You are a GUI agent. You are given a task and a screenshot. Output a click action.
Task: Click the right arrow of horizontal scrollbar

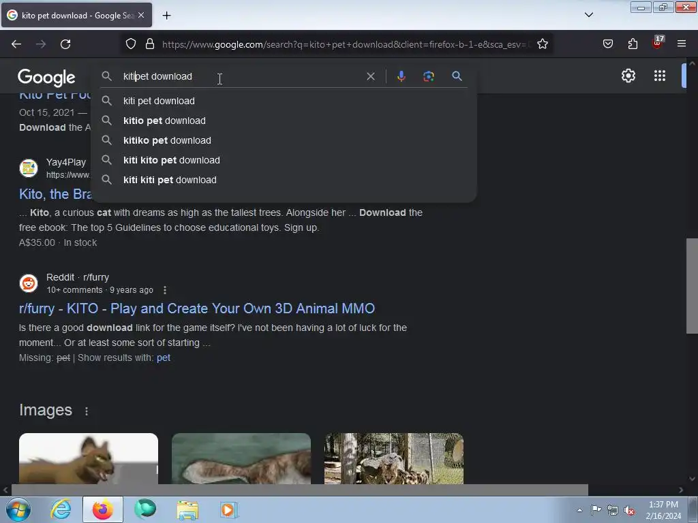(681, 490)
